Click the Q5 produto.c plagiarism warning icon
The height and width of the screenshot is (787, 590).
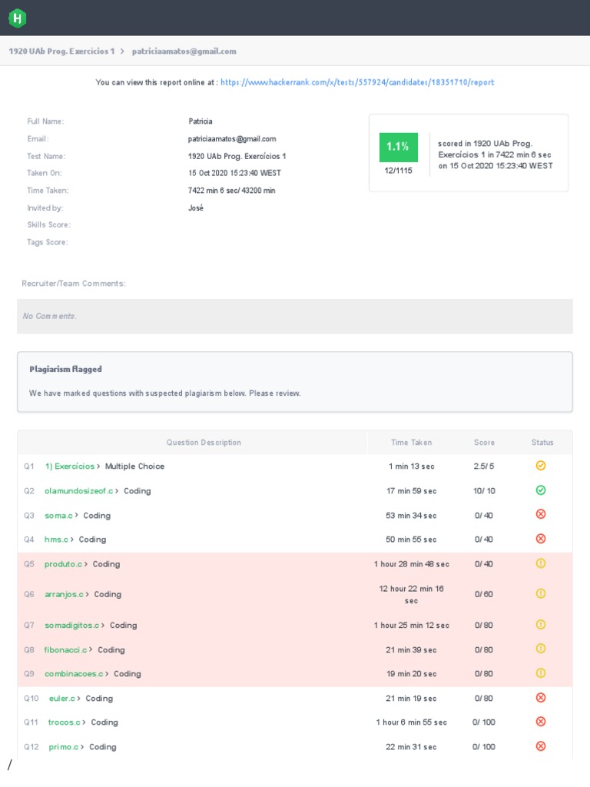pyautogui.click(x=540, y=563)
